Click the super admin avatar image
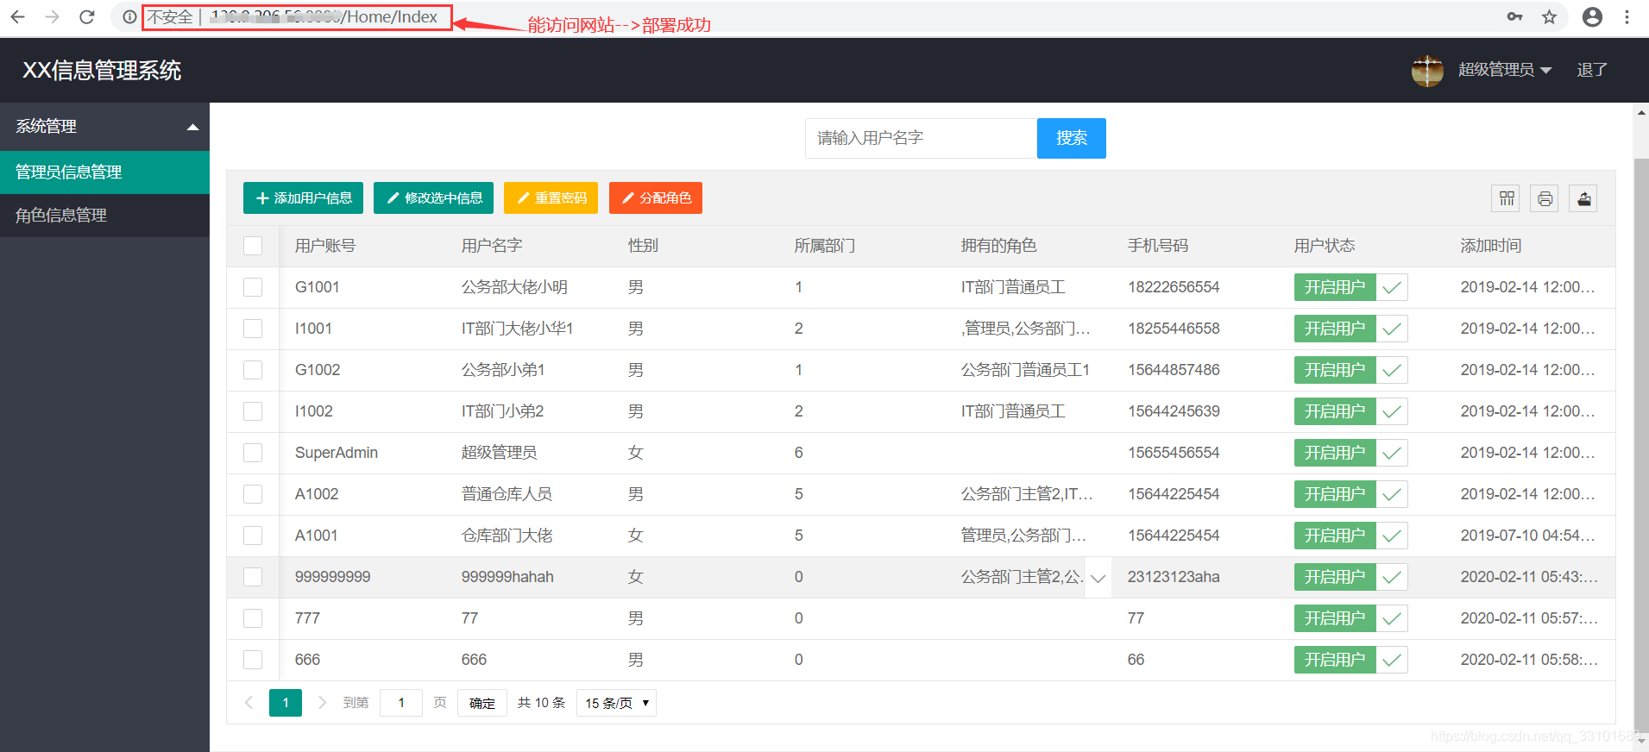Screen dimensions: 1649x752 click(1427, 71)
